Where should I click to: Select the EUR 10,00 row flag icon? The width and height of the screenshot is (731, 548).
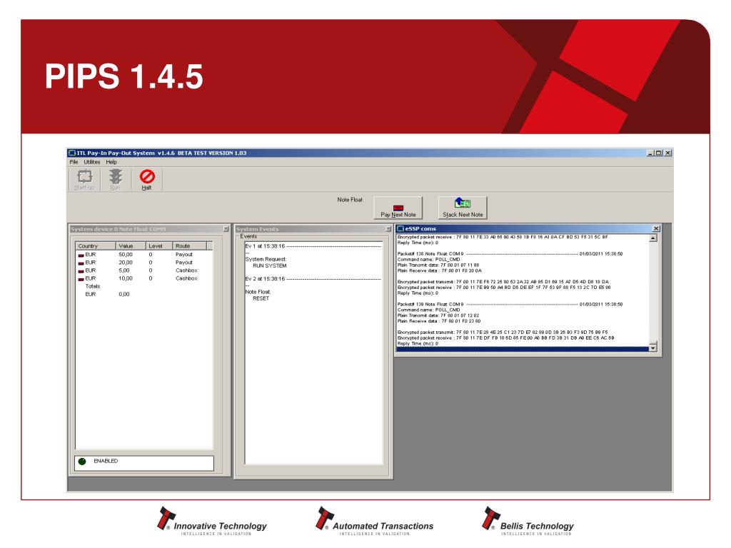[81, 279]
